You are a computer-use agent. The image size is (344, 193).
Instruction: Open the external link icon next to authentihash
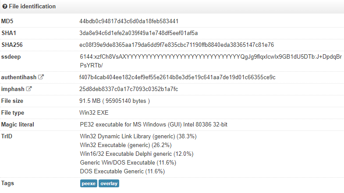(41, 77)
